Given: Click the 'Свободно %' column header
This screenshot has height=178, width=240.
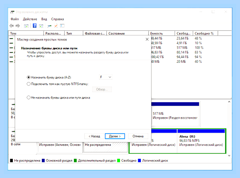Looking at the screenshot, I should (x=205, y=34).
